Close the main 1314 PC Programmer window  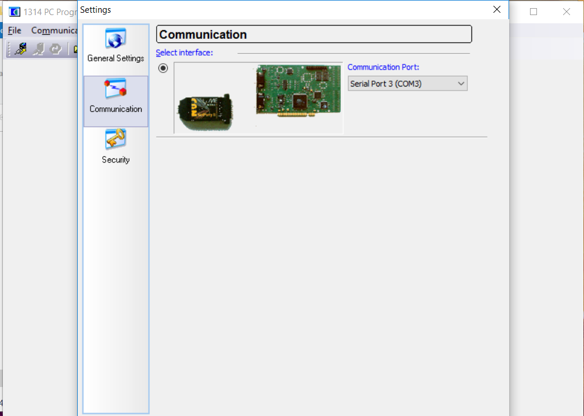pos(566,12)
